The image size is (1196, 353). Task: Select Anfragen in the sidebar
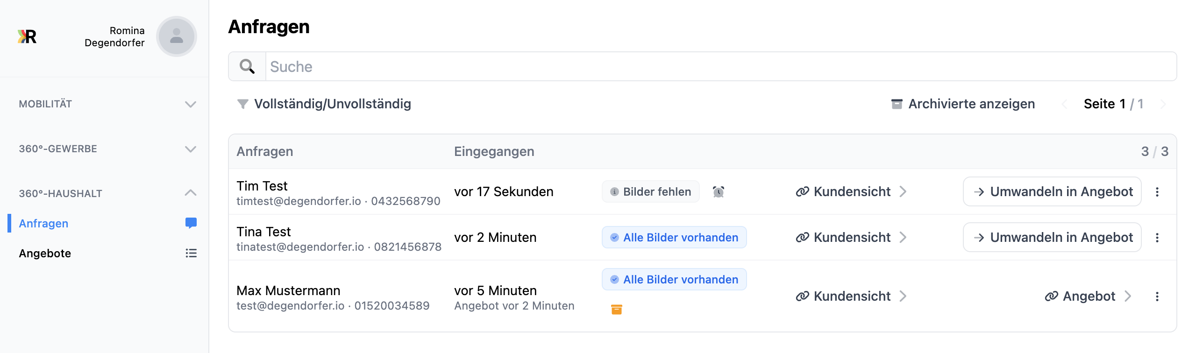tap(44, 224)
